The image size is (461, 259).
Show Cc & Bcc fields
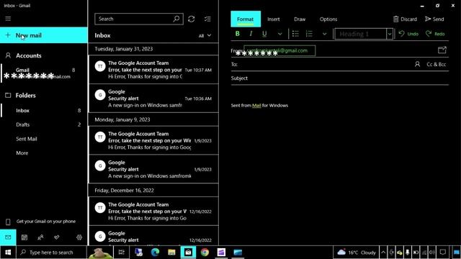coord(437,64)
